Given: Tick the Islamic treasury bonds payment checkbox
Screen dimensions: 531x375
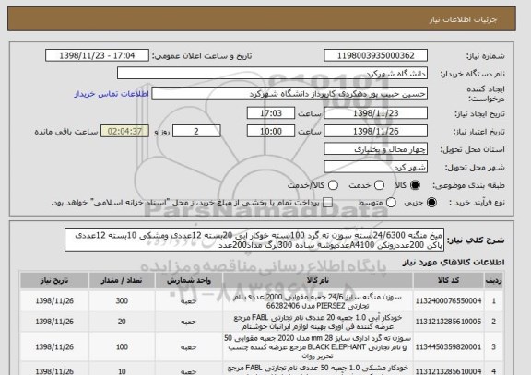Looking at the screenshot, I should (x=327, y=203).
